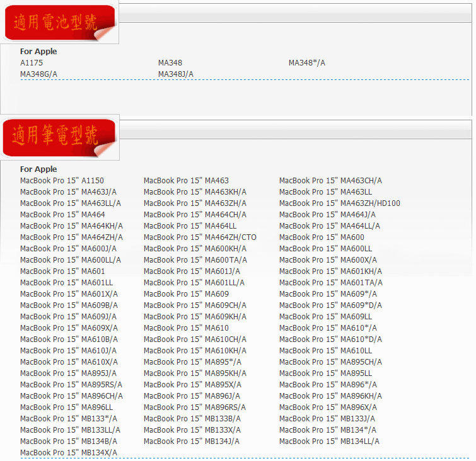The image size is (476, 461).
Task: Click MacBook Pro 15" MA601J/A
Action: click(x=192, y=271)
